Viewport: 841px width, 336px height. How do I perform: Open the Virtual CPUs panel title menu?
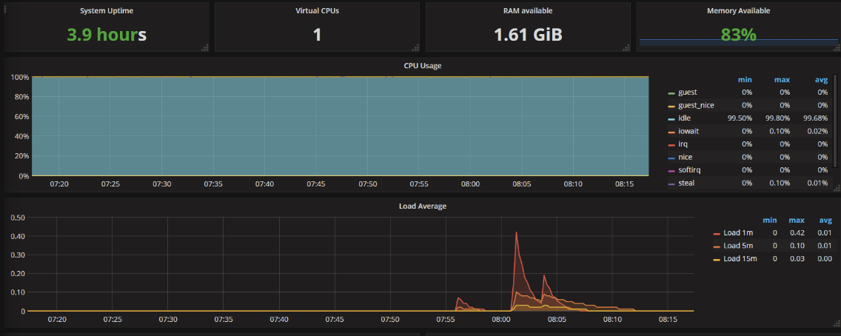[x=317, y=10]
